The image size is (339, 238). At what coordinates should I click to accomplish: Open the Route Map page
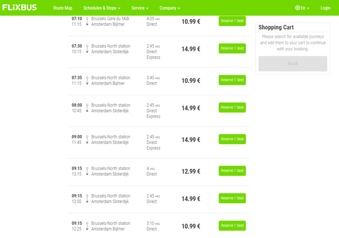pyautogui.click(x=63, y=8)
